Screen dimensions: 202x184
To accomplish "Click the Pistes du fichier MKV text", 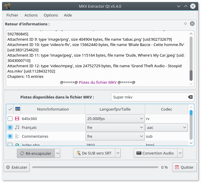I will 98,82.
